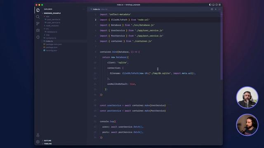Image resolution: width=264 pixels, height=148 pixels.
Task: Click the const postService line
Action: click(133, 111)
